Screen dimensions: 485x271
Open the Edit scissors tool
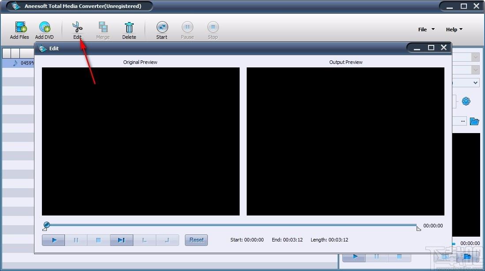click(77, 27)
